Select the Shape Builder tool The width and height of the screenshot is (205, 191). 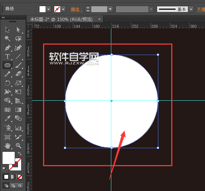pos(8,100)
